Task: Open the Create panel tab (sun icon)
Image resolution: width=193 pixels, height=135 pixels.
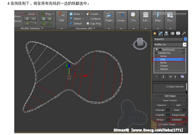Action: point(155,33)
